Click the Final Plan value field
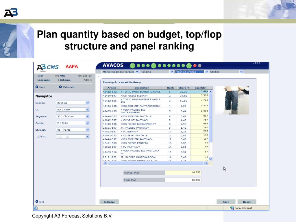 (183, 180)
